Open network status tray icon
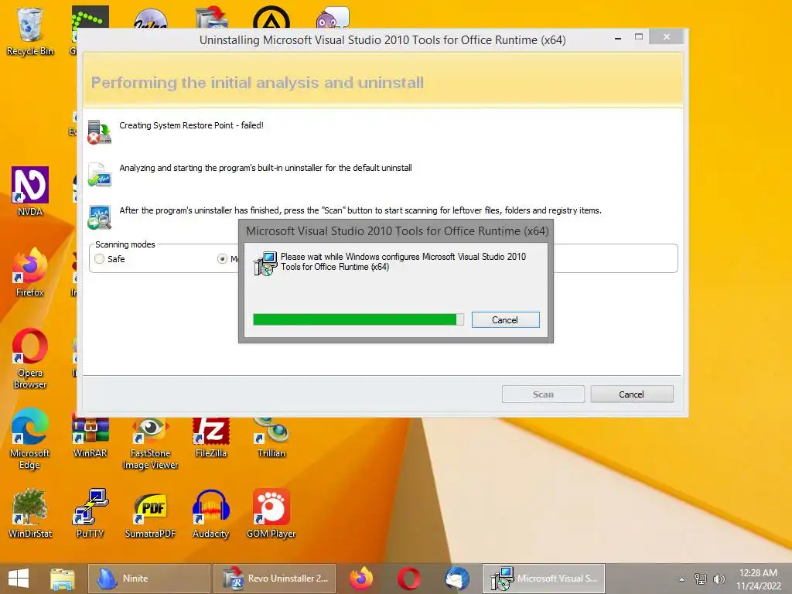 tap(701, 579)
